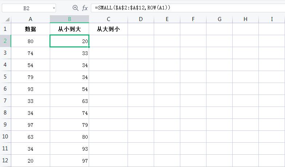Click the 从小到大 header cell
Image resolution: width=285 pixels, height=167 pixels.
[69, 29]
